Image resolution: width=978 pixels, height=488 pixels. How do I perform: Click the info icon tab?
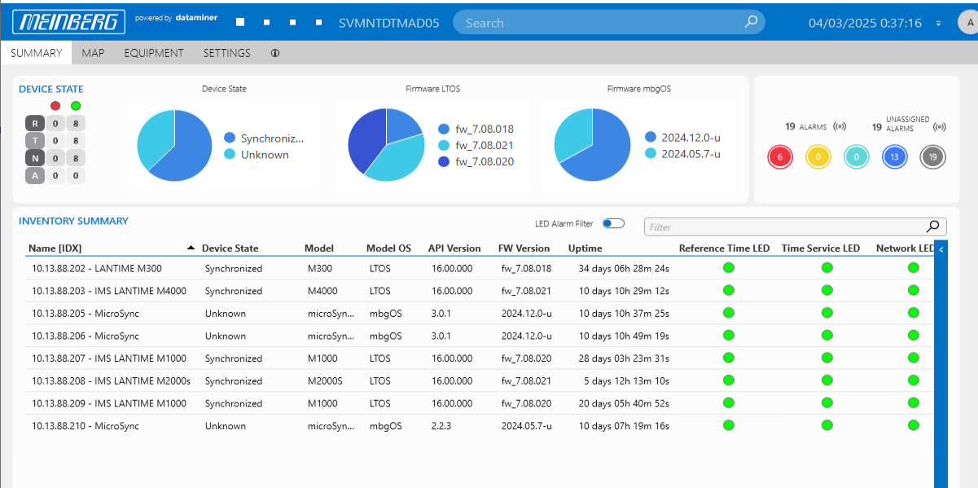click(275, 53)
